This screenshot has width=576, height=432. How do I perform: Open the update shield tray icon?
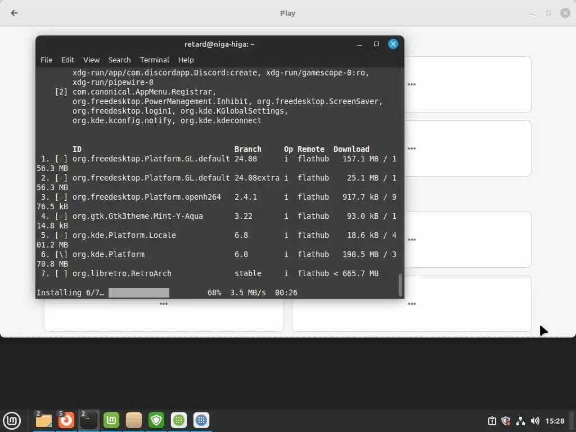[506, 421]
